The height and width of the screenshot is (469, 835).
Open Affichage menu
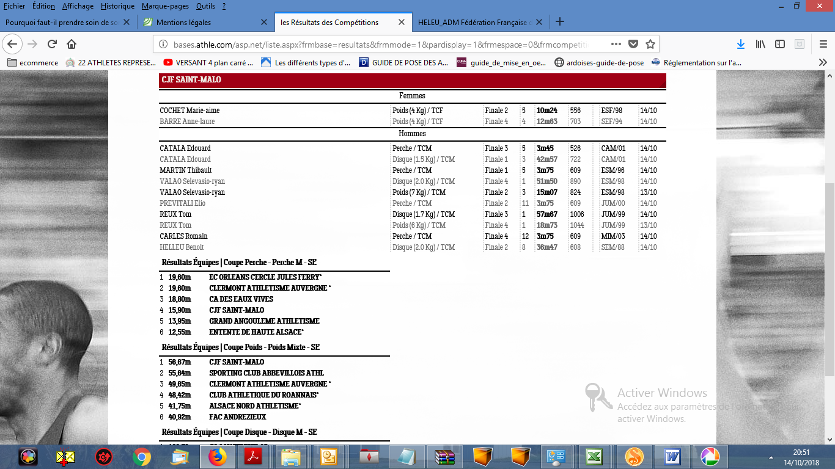[78, 6]
